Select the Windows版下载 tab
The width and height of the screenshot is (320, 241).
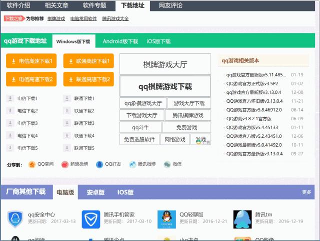73,41
